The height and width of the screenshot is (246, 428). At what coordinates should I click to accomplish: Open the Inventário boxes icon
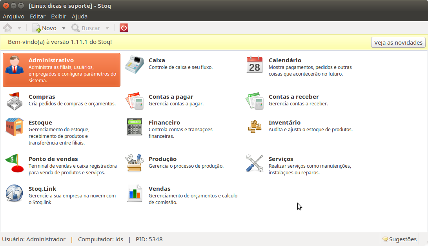(254, 127)
